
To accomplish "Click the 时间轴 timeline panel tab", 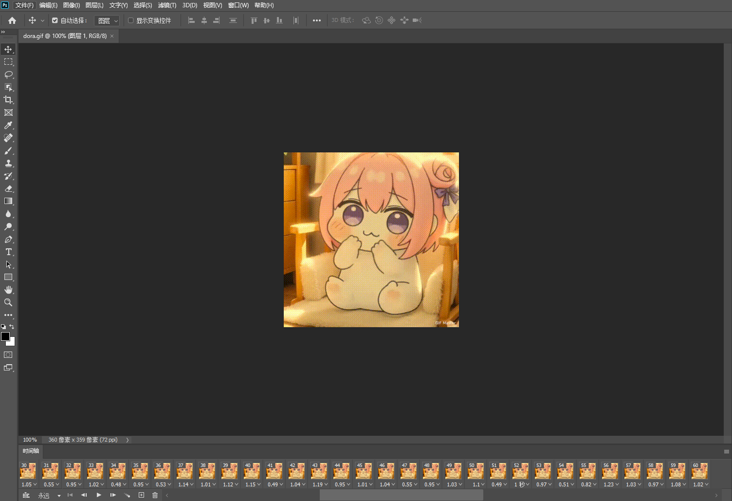I will point(31,451).
